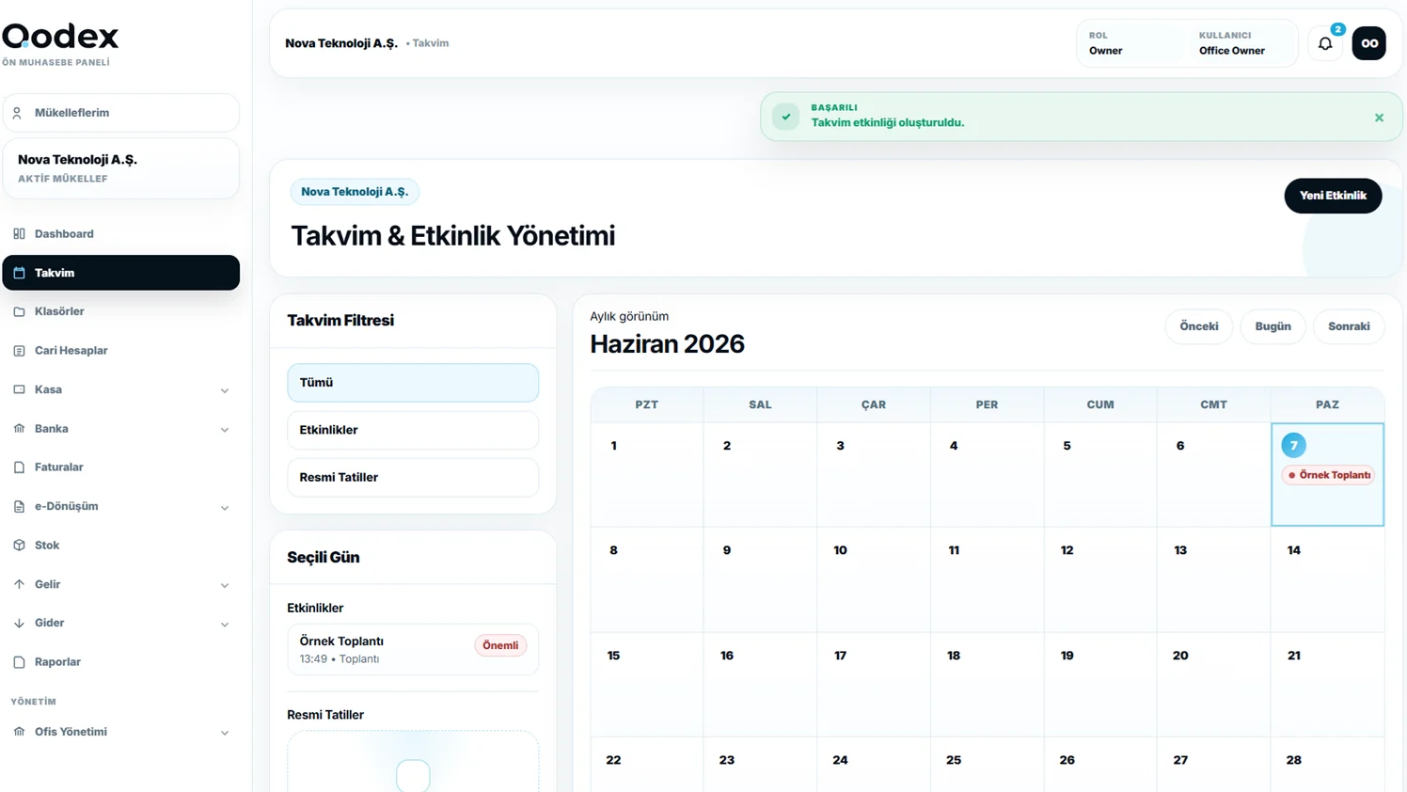Viewport: 1407px width, 792px height.
Task: Select the Nova Teknoloji A.Ş. active client card
Action: (120, 168)
